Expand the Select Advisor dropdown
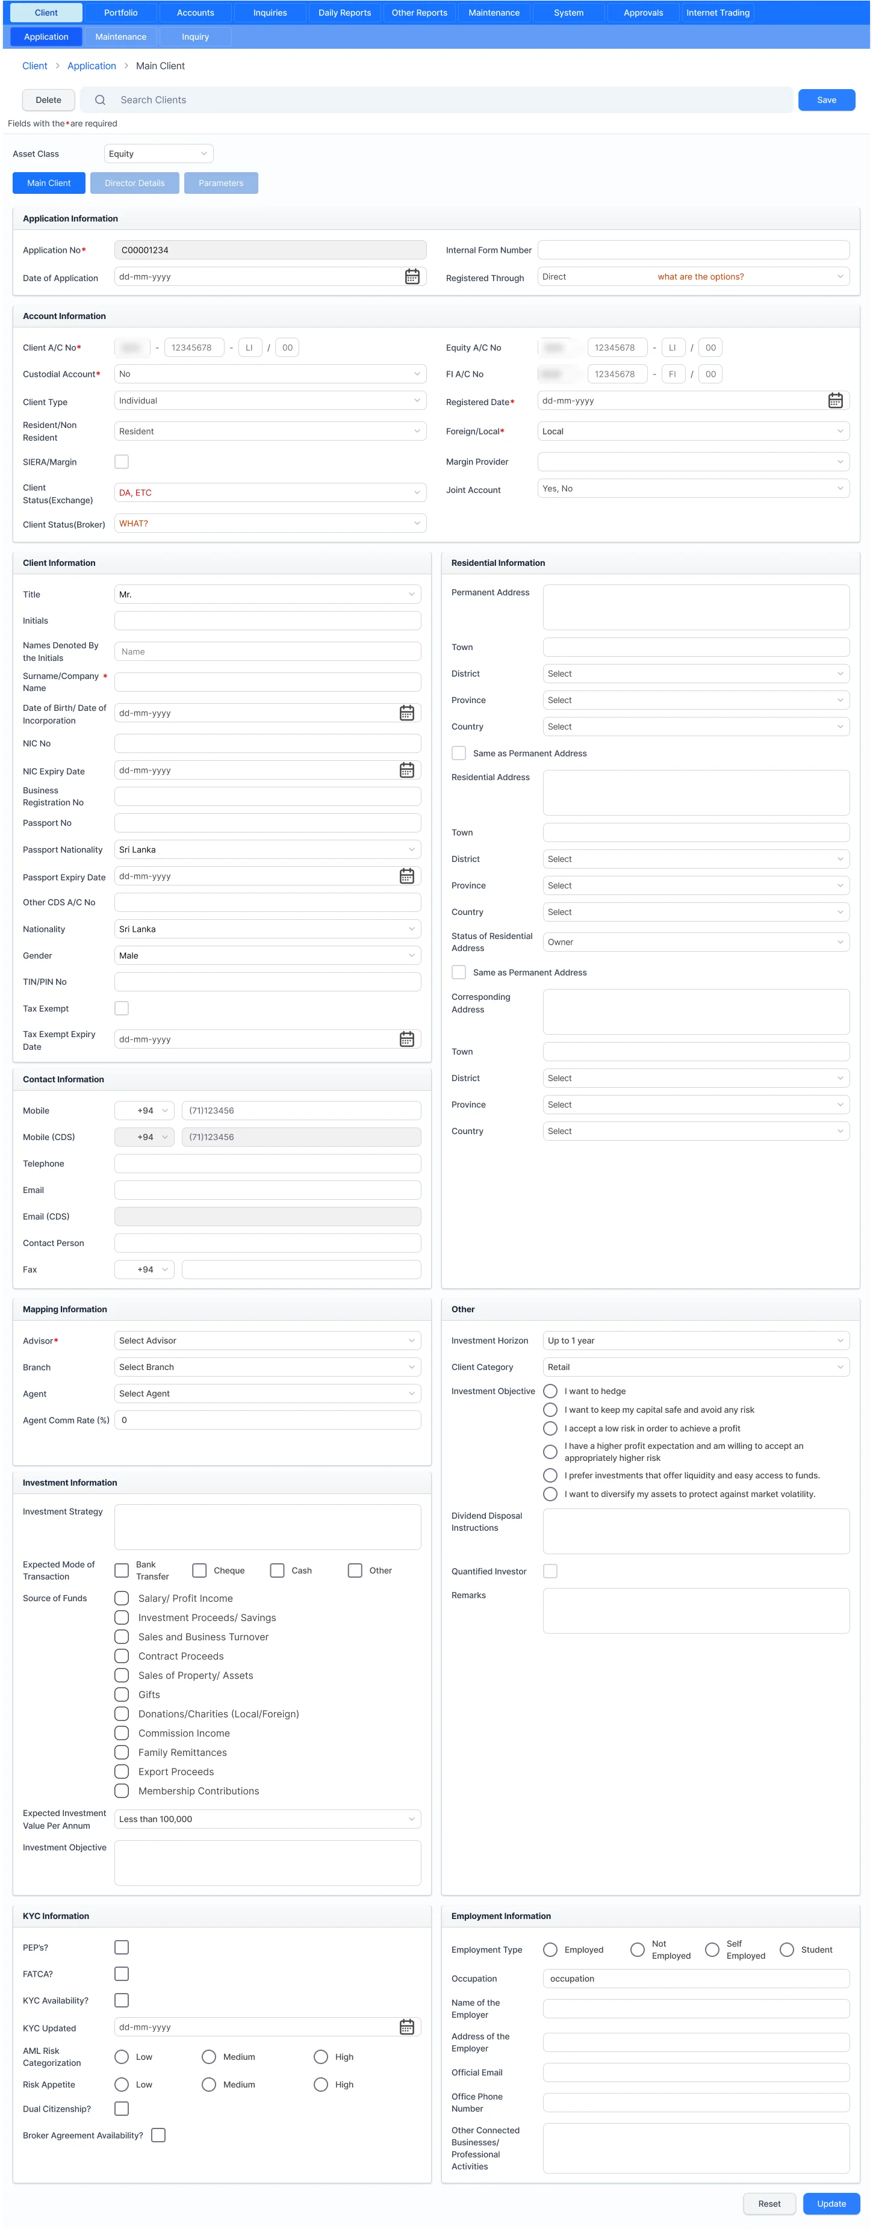This screenshot has height=2229, width=873. (267, 1341)
